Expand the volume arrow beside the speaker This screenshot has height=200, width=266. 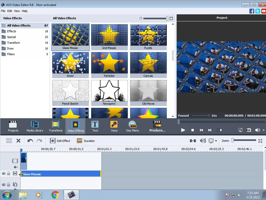coord(264,130)
